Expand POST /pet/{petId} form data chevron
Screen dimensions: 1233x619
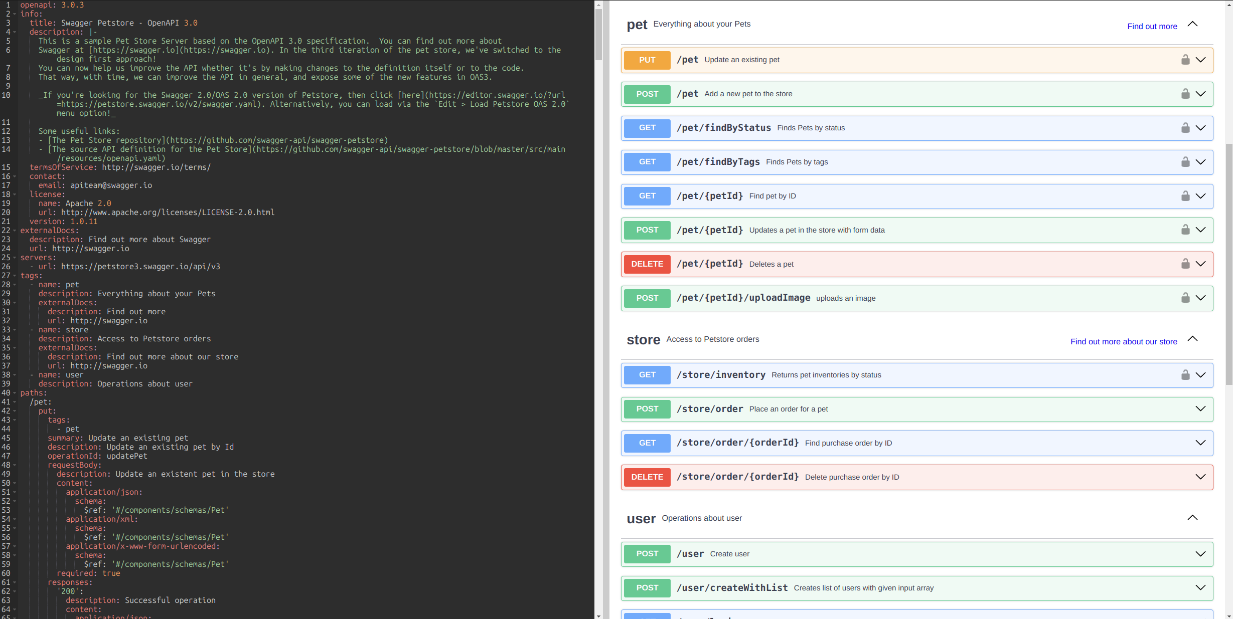pos(1200,230)
